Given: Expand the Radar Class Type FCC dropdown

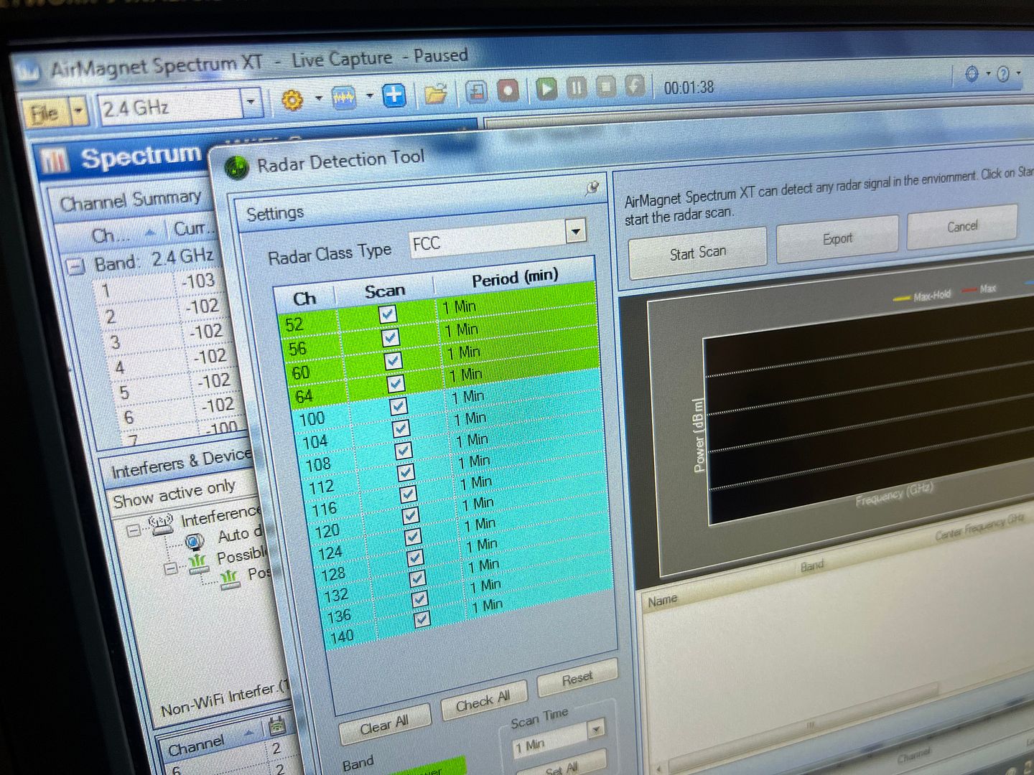Looking at the screenshot, I should click(574, 232).
